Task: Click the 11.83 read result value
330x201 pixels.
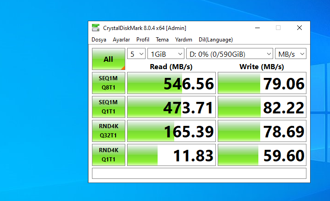Action: [171, 155]
